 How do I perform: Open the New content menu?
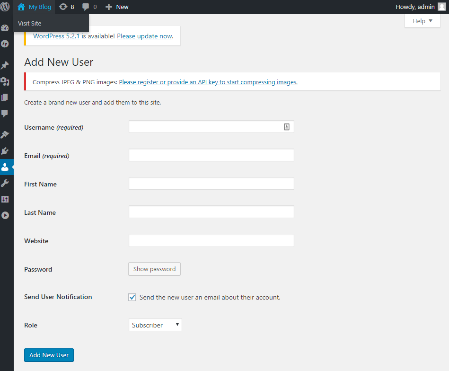(117, 7)
